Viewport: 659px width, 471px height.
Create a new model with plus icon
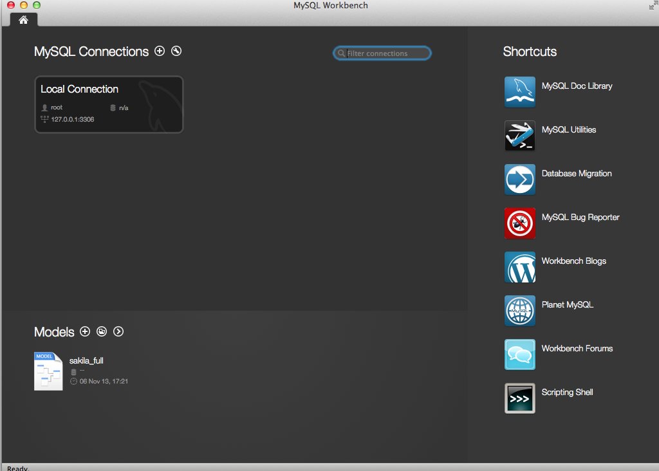coord(85,331)
